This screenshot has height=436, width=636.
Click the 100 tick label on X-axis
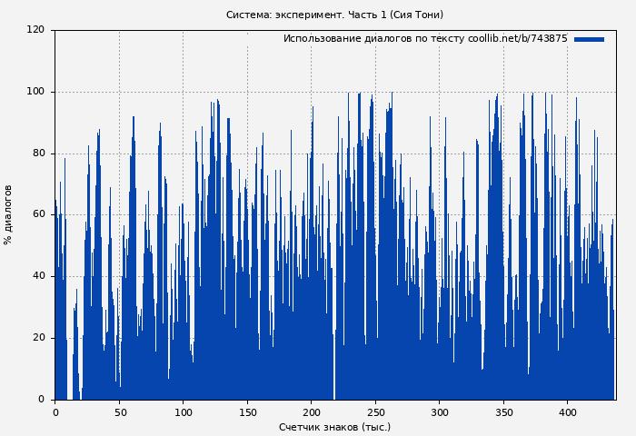click(x=183, y=411)
